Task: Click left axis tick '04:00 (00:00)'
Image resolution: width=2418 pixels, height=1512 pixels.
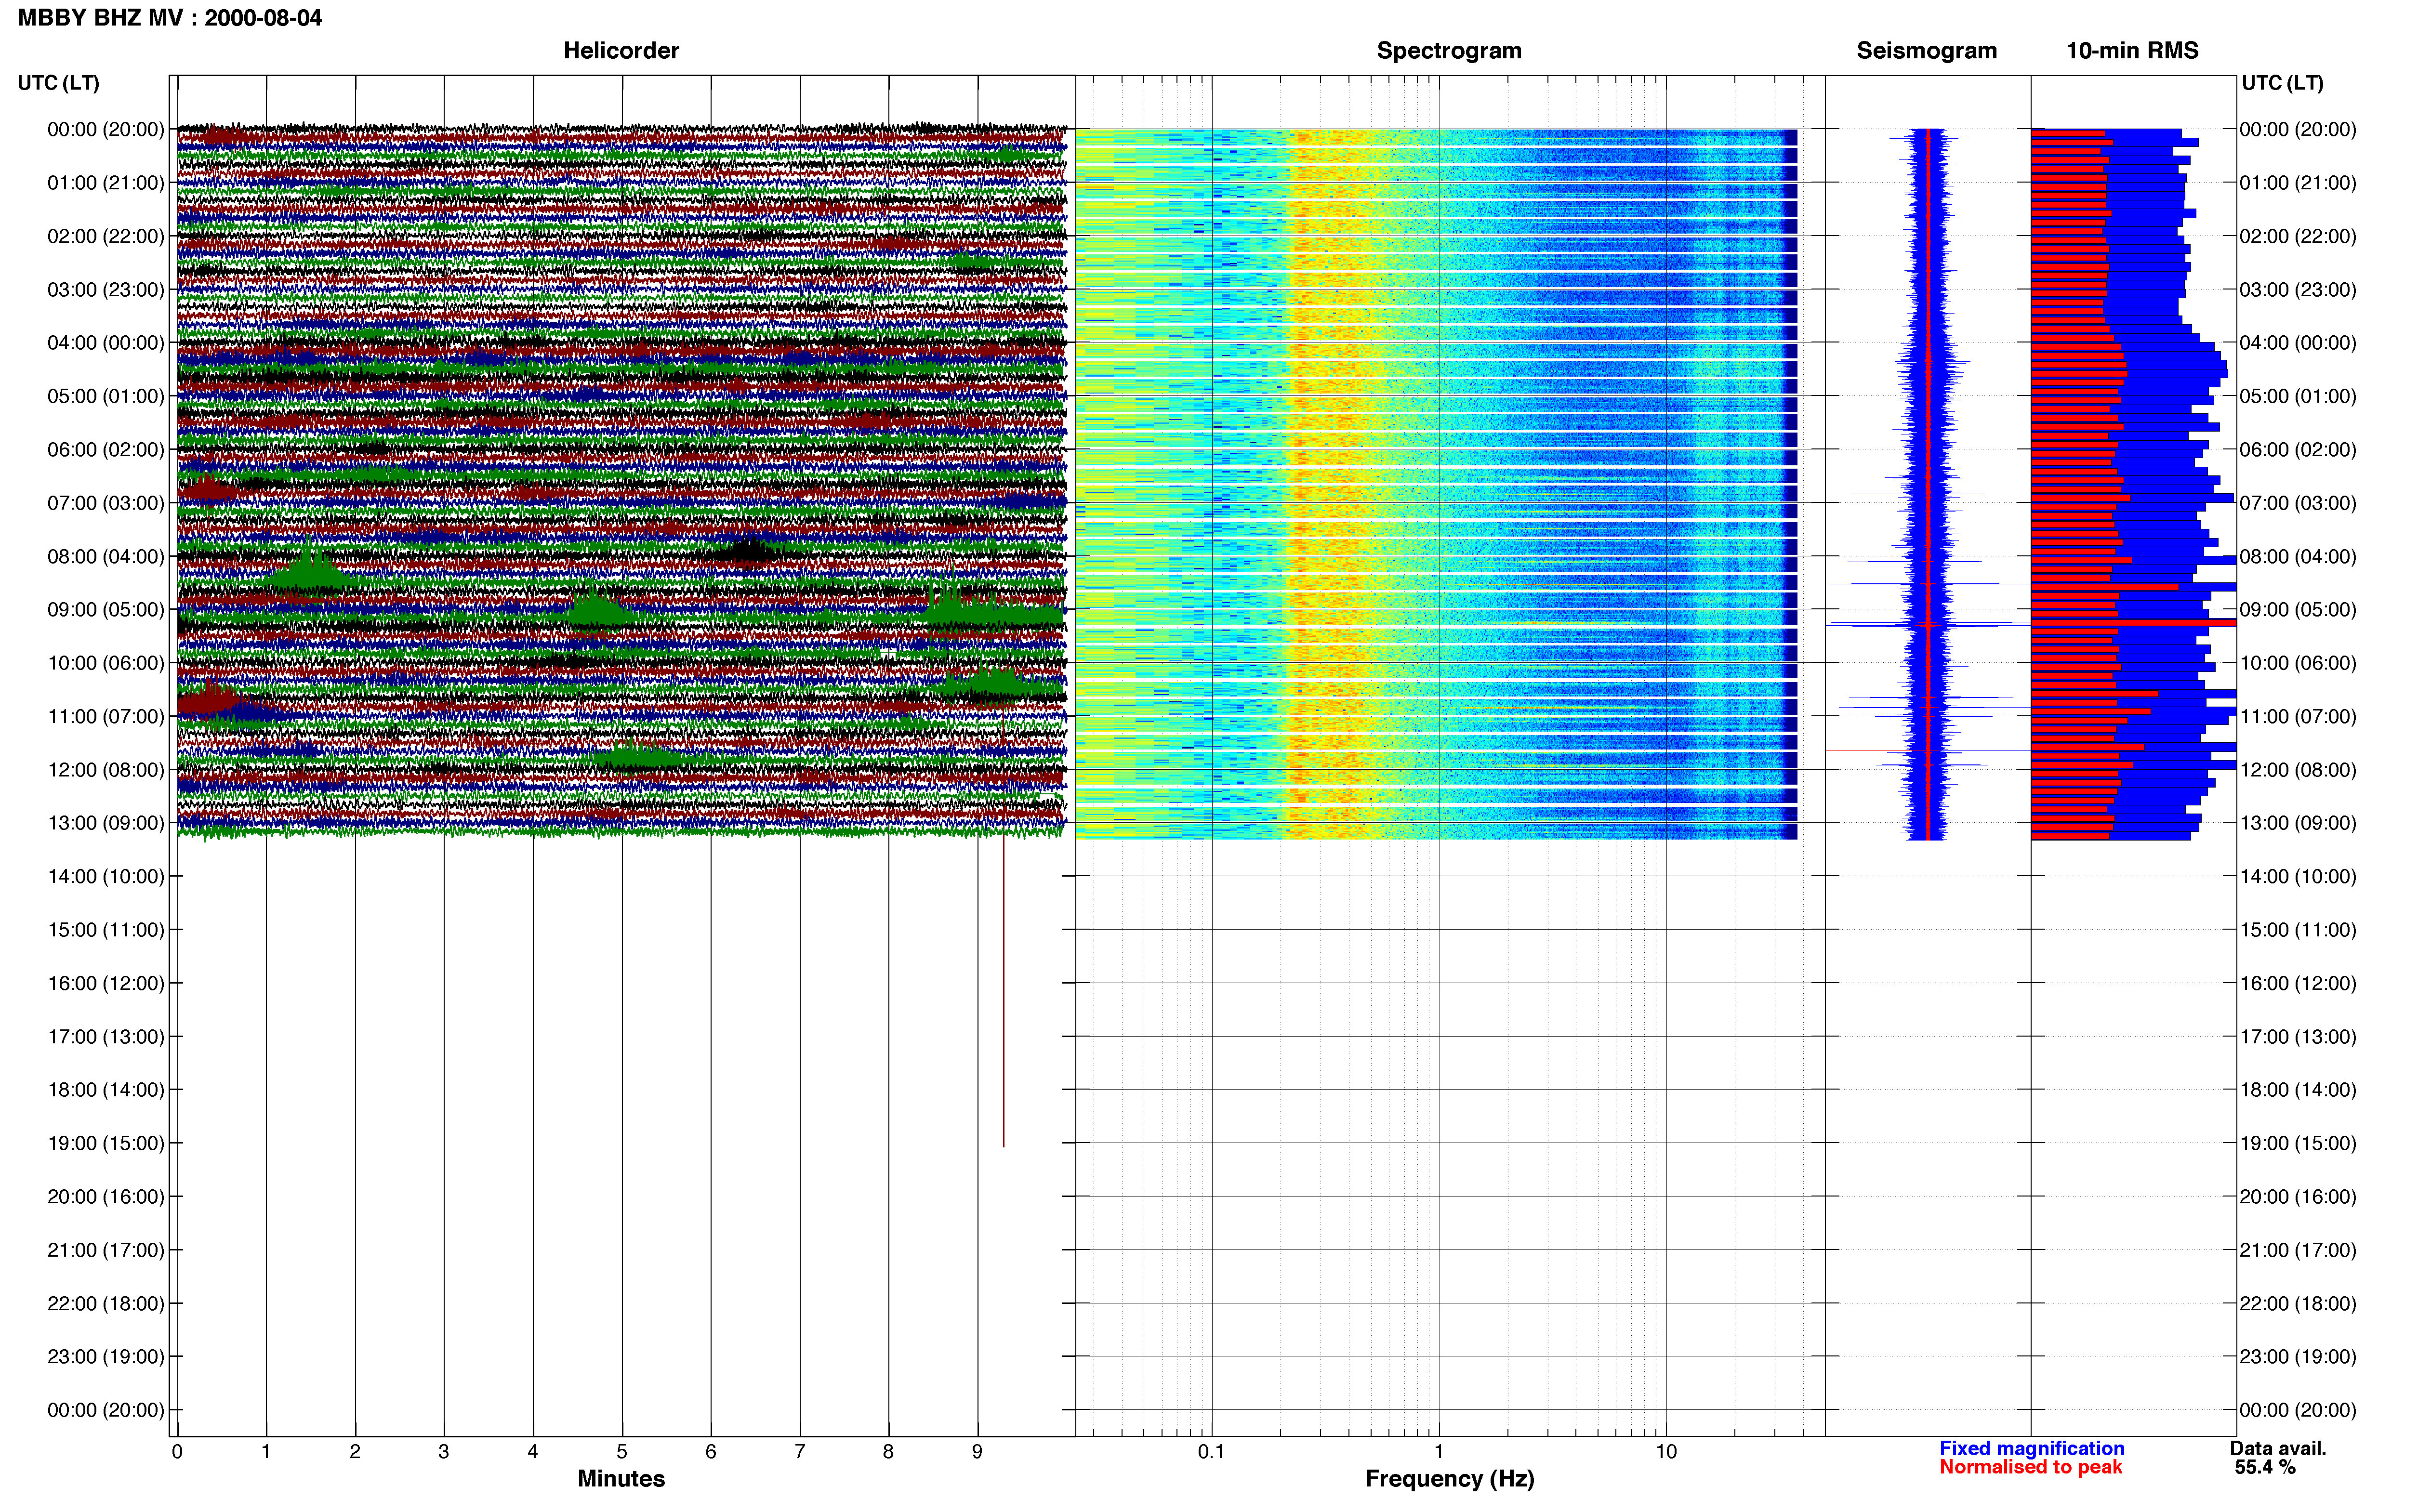Action: (106, 343)
